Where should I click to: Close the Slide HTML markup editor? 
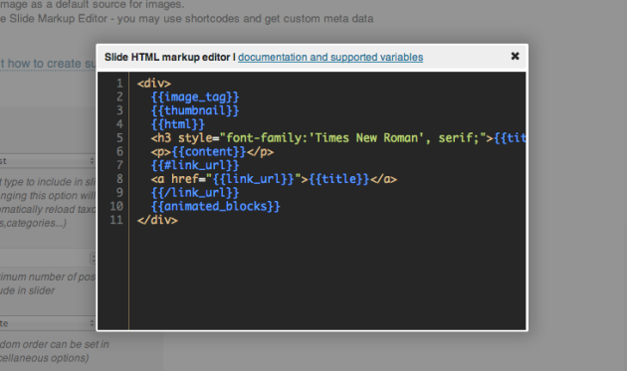point(516,56)
